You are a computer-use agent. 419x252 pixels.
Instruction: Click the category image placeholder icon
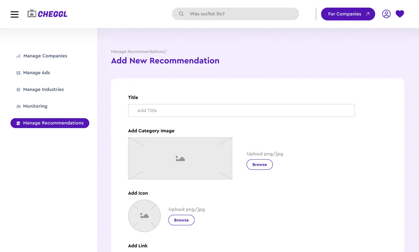click(x=180, y=158)
